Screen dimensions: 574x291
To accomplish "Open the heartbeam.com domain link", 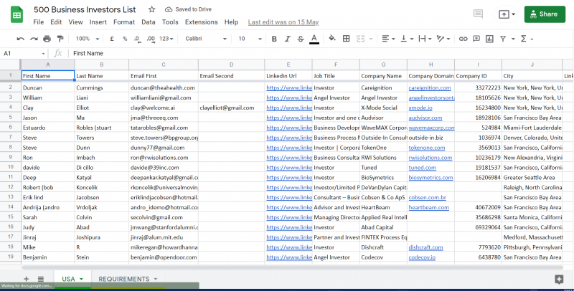I will coord(428,207).
